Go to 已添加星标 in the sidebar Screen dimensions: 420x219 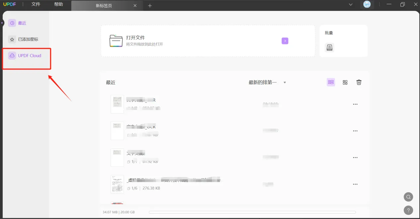point(23,39)
